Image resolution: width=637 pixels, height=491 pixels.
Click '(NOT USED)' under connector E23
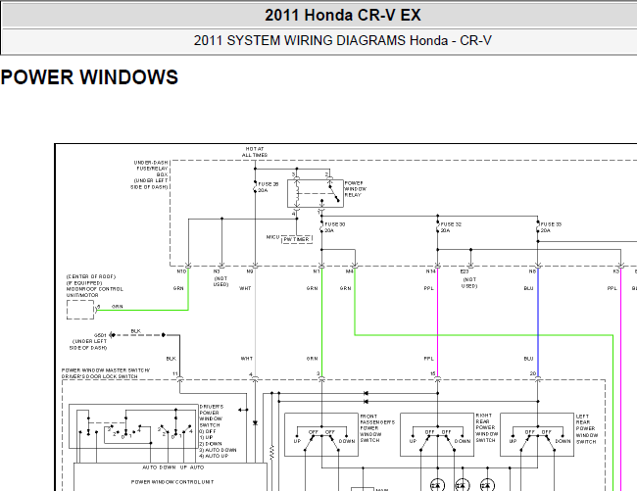[x=469, y=282]
